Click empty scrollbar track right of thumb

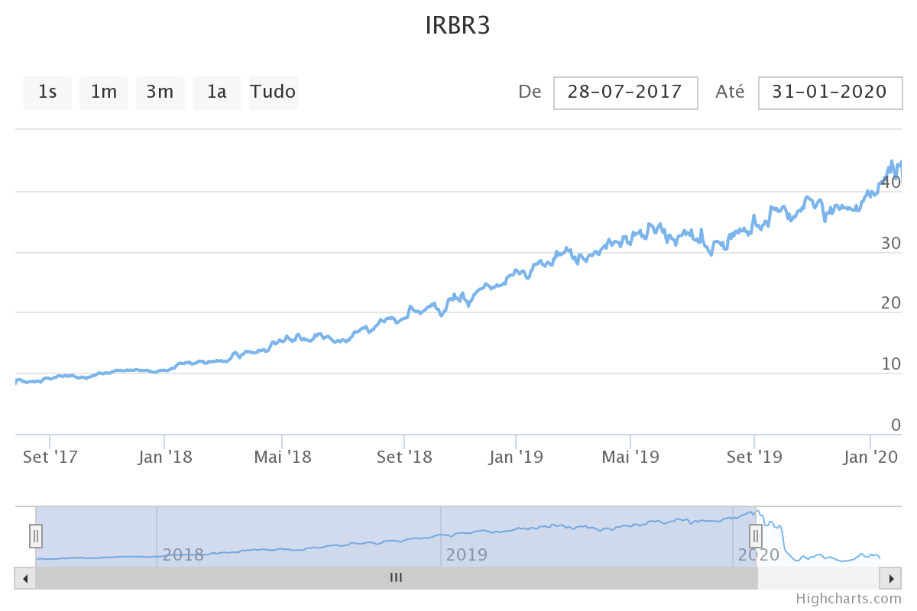pyautogui.click(x=818, y=578)
